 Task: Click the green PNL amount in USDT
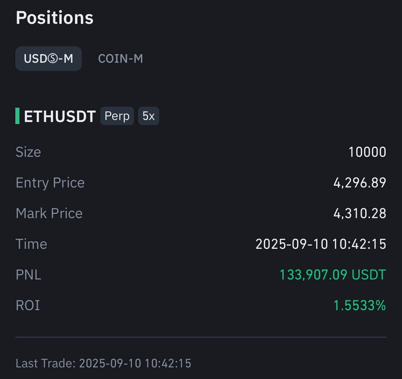click(332, 275)
